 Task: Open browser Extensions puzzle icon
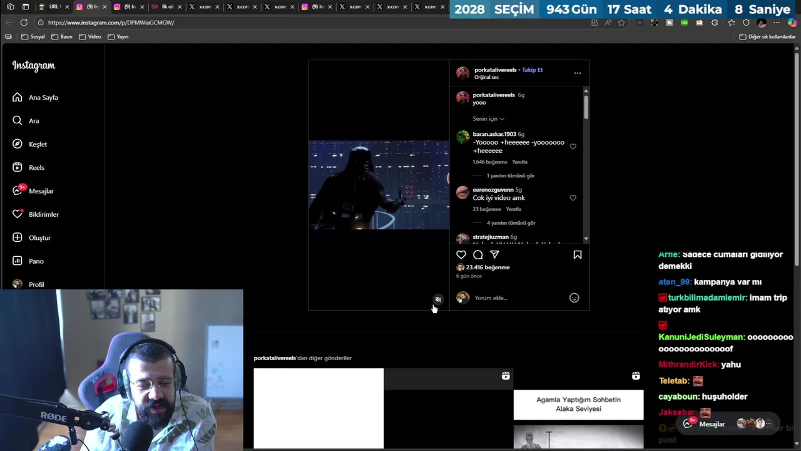pyautogui.click(x=715, y=23)
